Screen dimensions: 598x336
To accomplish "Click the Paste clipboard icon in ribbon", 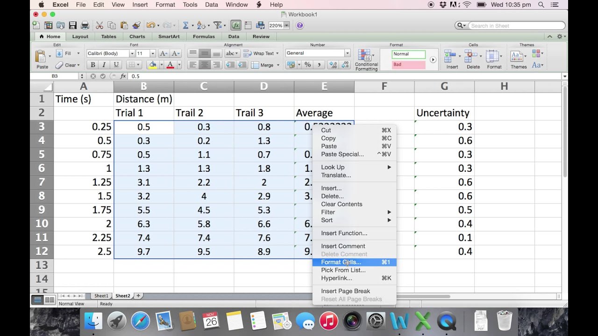I will click(41, 56).
